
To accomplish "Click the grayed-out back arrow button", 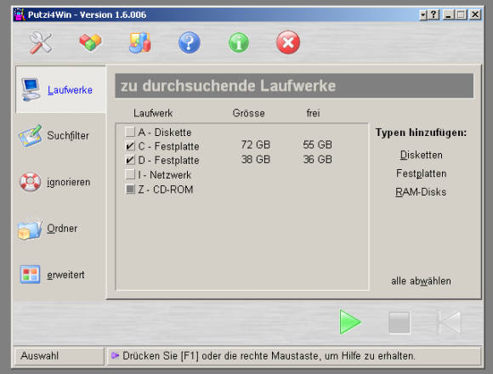I will tap(450, 322).
